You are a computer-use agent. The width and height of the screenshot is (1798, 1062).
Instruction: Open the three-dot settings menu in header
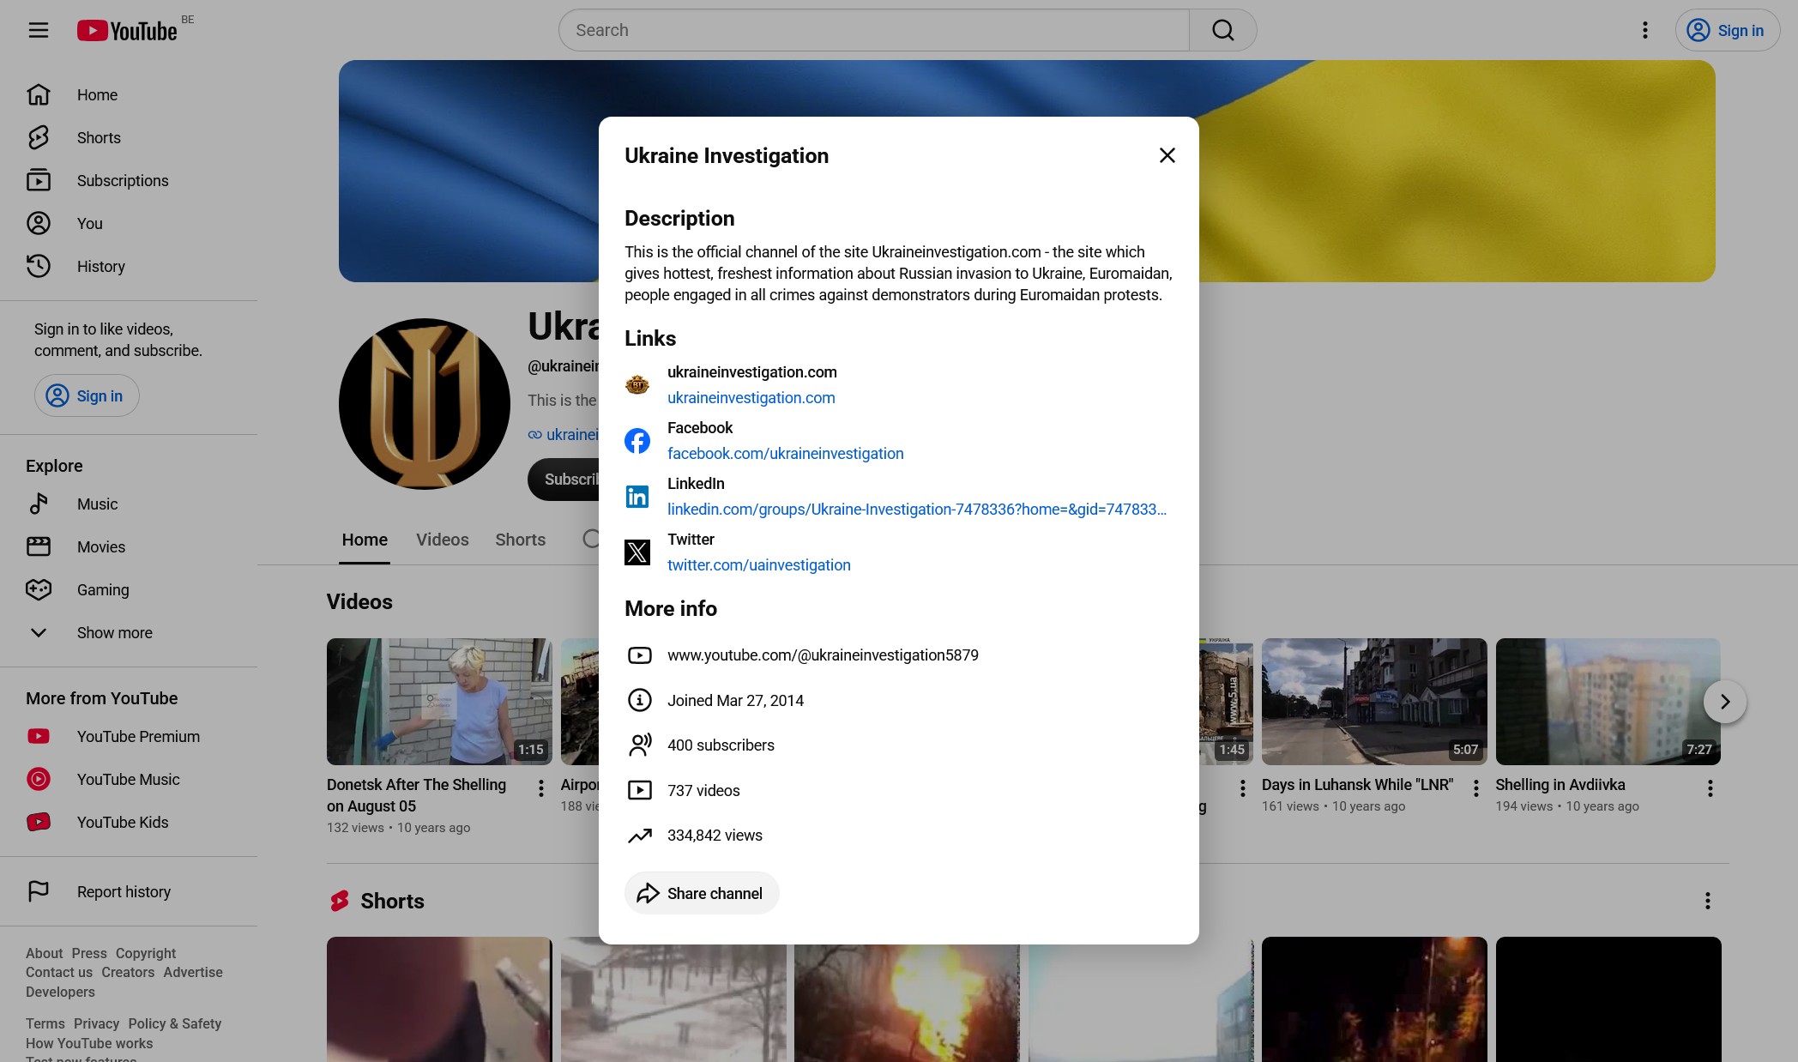(x=1644, y=31)
